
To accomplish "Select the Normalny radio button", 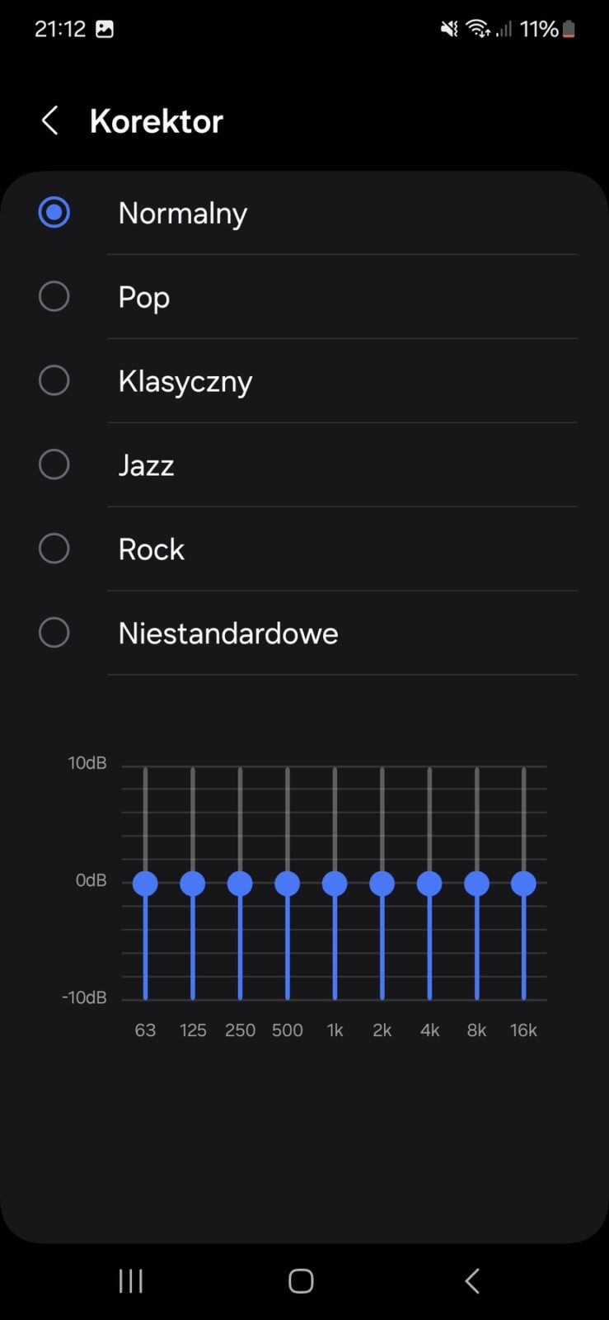I will point(54,213).
